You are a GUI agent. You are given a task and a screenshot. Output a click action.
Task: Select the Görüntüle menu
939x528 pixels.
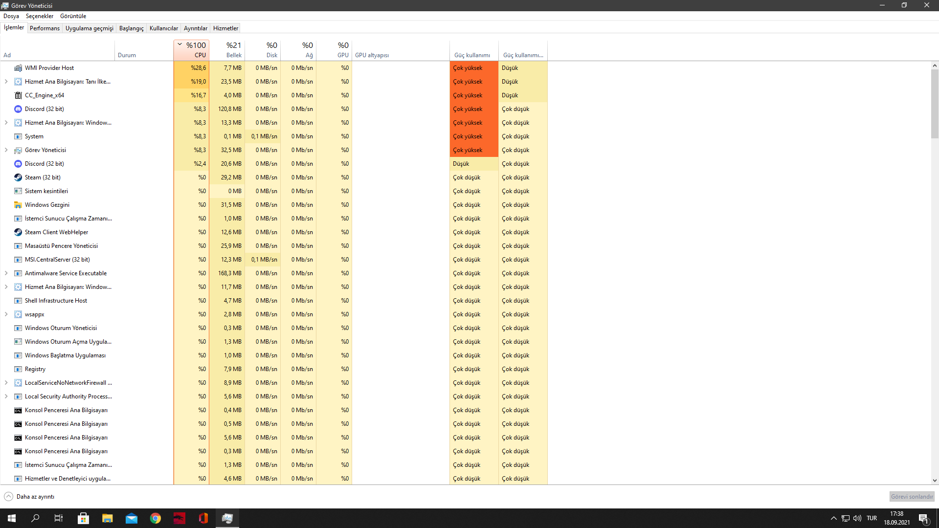click(x=73, y=16)
